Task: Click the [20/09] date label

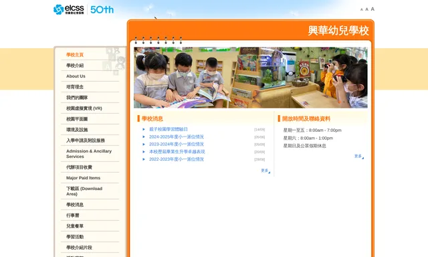Action: (259, 152)
